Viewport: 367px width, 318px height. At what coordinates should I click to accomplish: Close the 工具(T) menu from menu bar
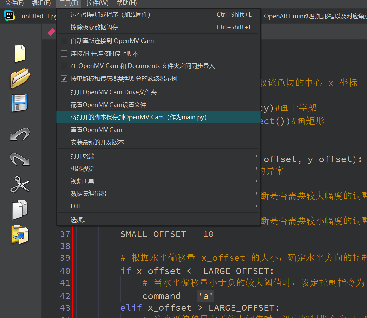(69, 3)
